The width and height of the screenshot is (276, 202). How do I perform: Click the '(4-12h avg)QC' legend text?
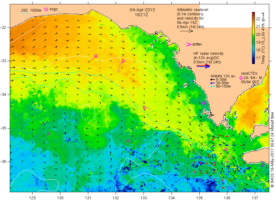pos(206,58)
